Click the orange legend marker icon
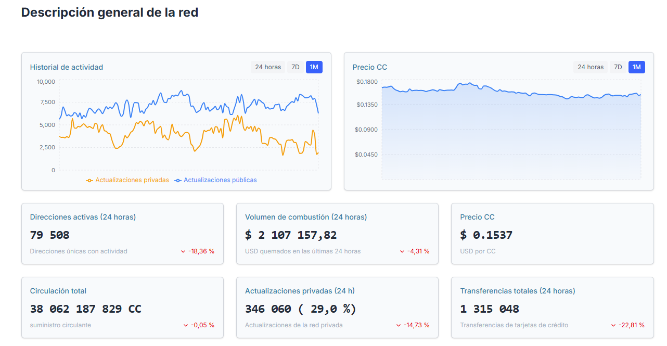 [x=89, y=181]
